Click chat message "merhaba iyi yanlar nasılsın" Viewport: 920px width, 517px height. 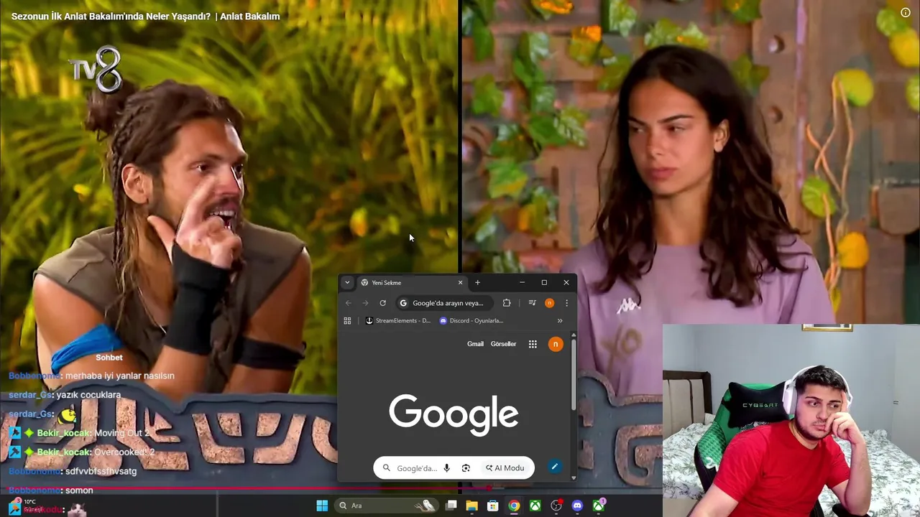point(119,376)
